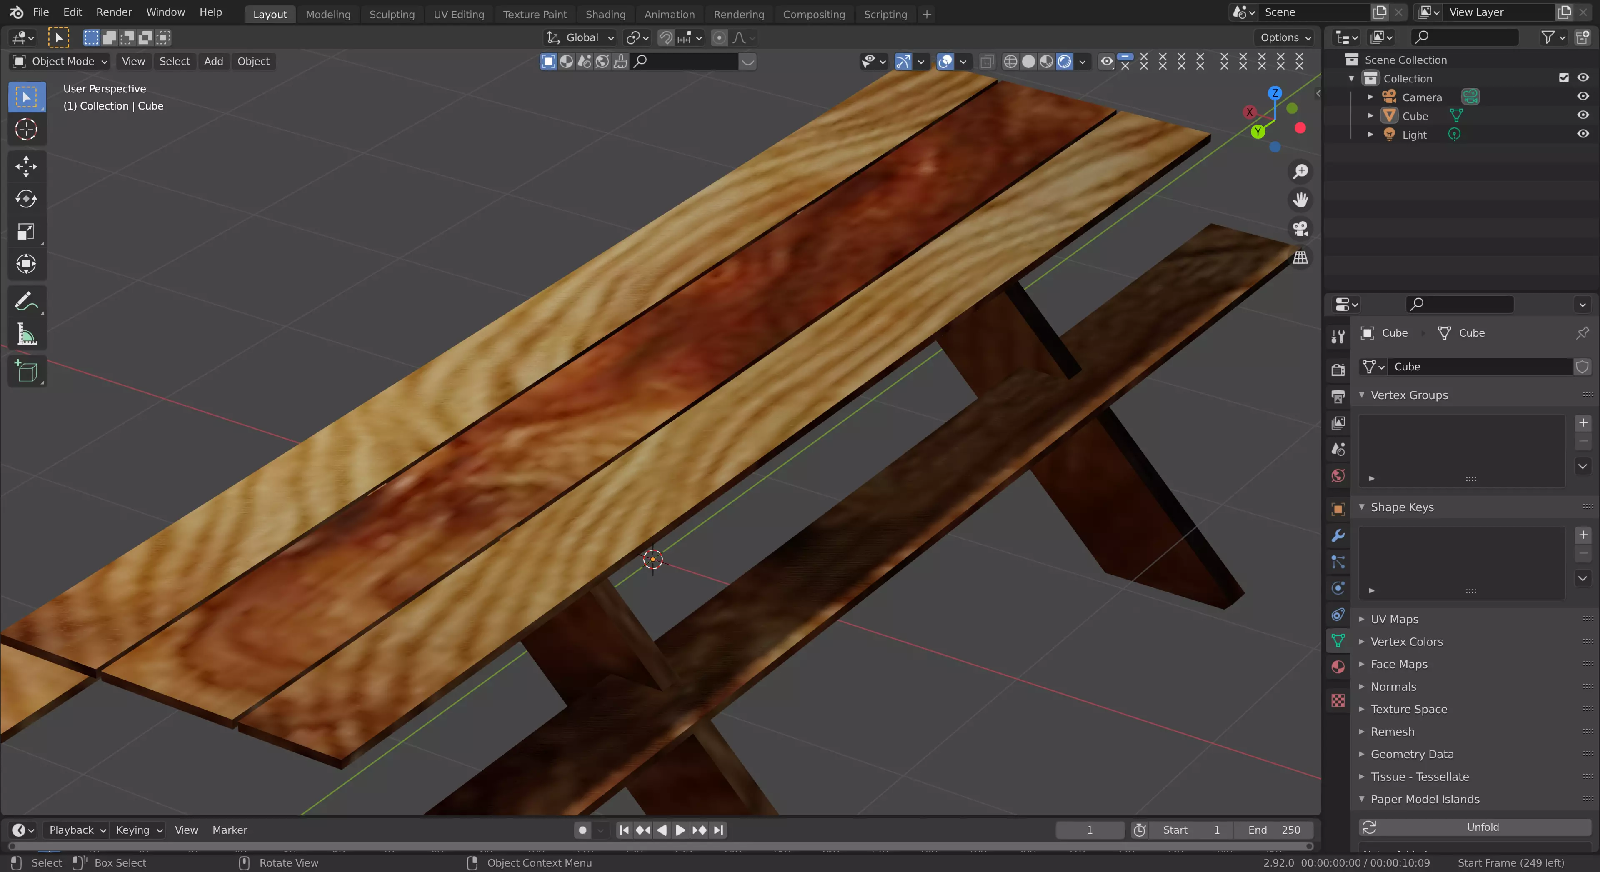1600x872 pixels.
Task: Activate the Rotate tool
Action: [26, 199]
